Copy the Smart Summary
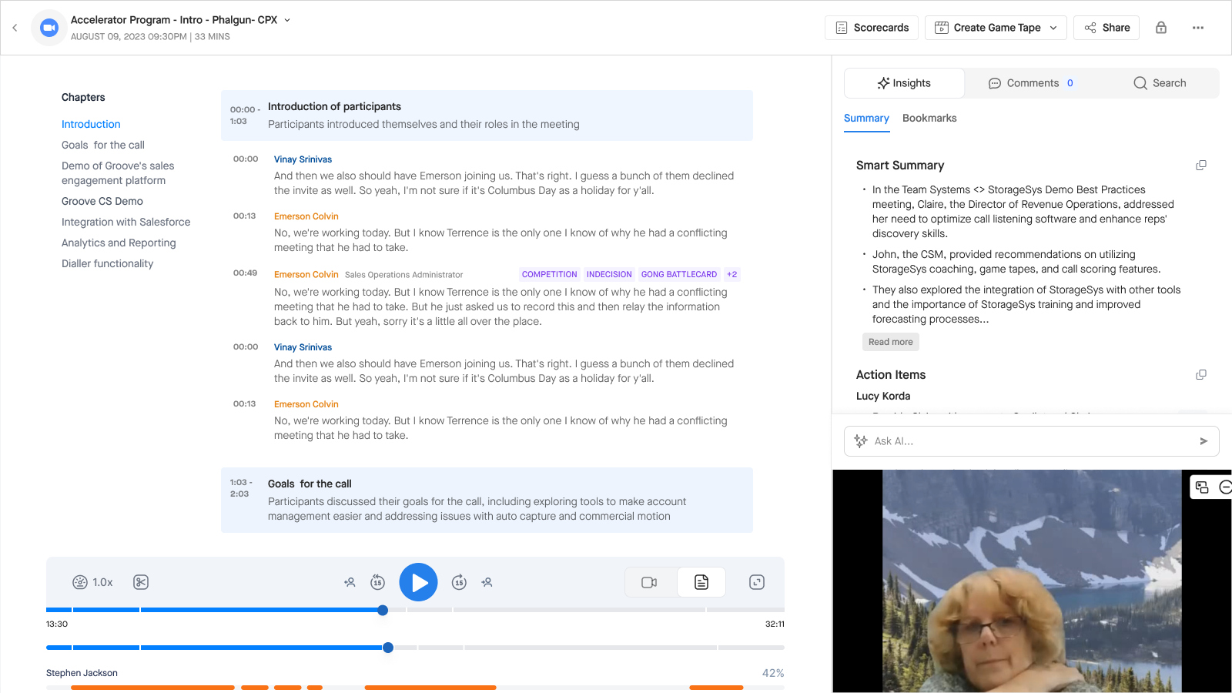The height and width of the screenshot is (693, 1232). (x=1200, y=166)
